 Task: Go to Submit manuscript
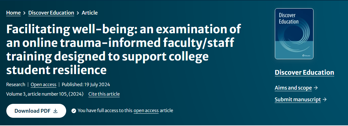click(298, 100)
